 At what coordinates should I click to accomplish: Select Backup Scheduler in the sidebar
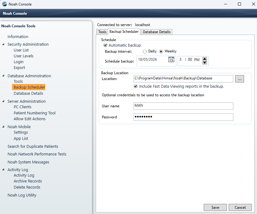click(x=29, y=87)
